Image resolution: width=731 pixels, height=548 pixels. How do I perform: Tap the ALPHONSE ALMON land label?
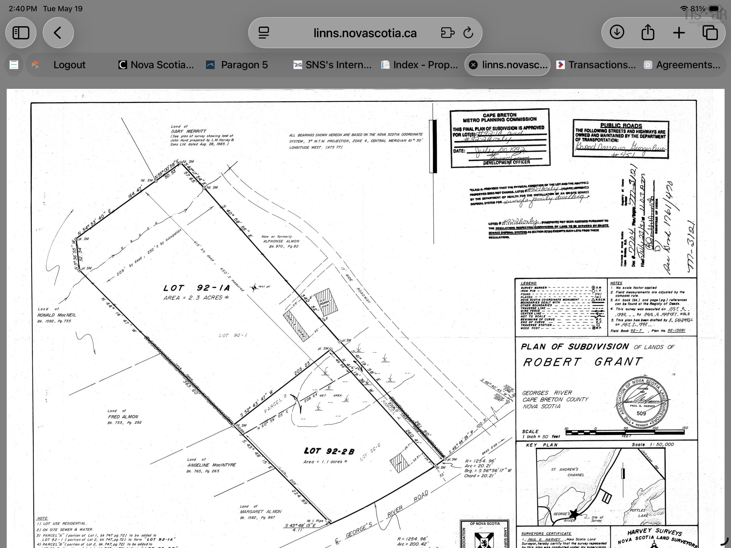point(281,241)
